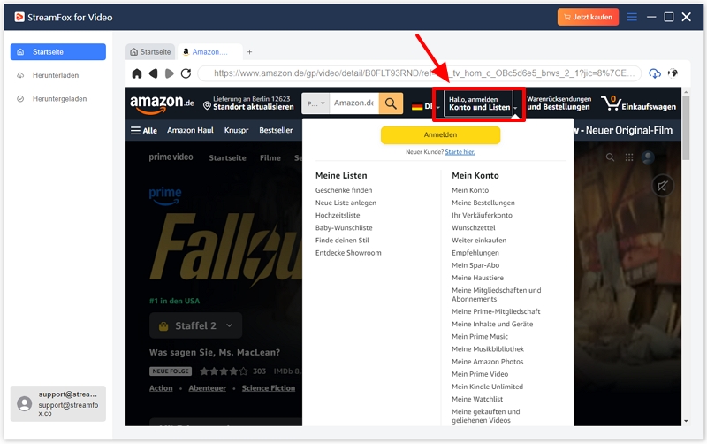Open the search category dropdown
This screenshot has height=444, width=707.
[x=315, y=103]
